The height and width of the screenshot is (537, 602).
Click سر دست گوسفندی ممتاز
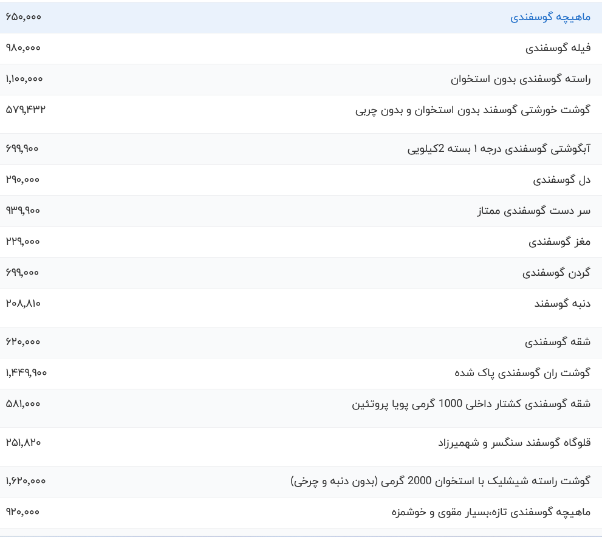534,211
